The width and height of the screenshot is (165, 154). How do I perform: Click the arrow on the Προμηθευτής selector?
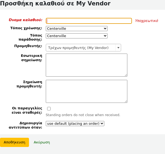pyautogui.click(x=118, y=48)
